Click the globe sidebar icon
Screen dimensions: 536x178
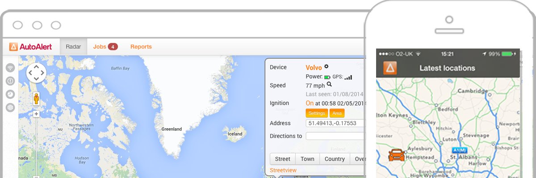point(10,108)
